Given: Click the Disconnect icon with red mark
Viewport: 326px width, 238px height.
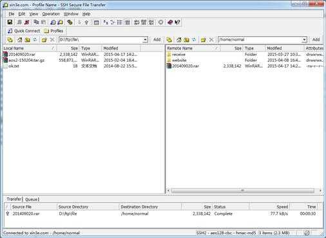Looking at the screenshot, I should [26, 22].
